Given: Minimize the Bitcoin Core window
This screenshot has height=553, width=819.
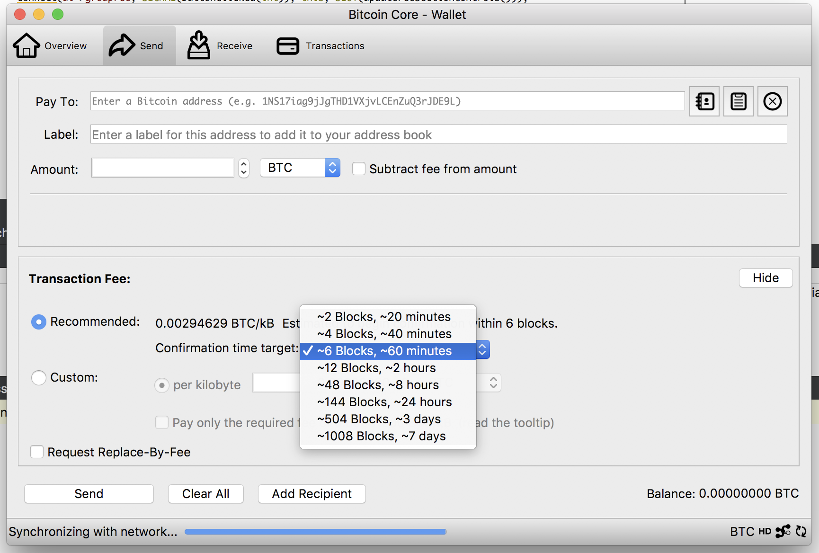Looking at the screenshot, I should pos(39,14).
